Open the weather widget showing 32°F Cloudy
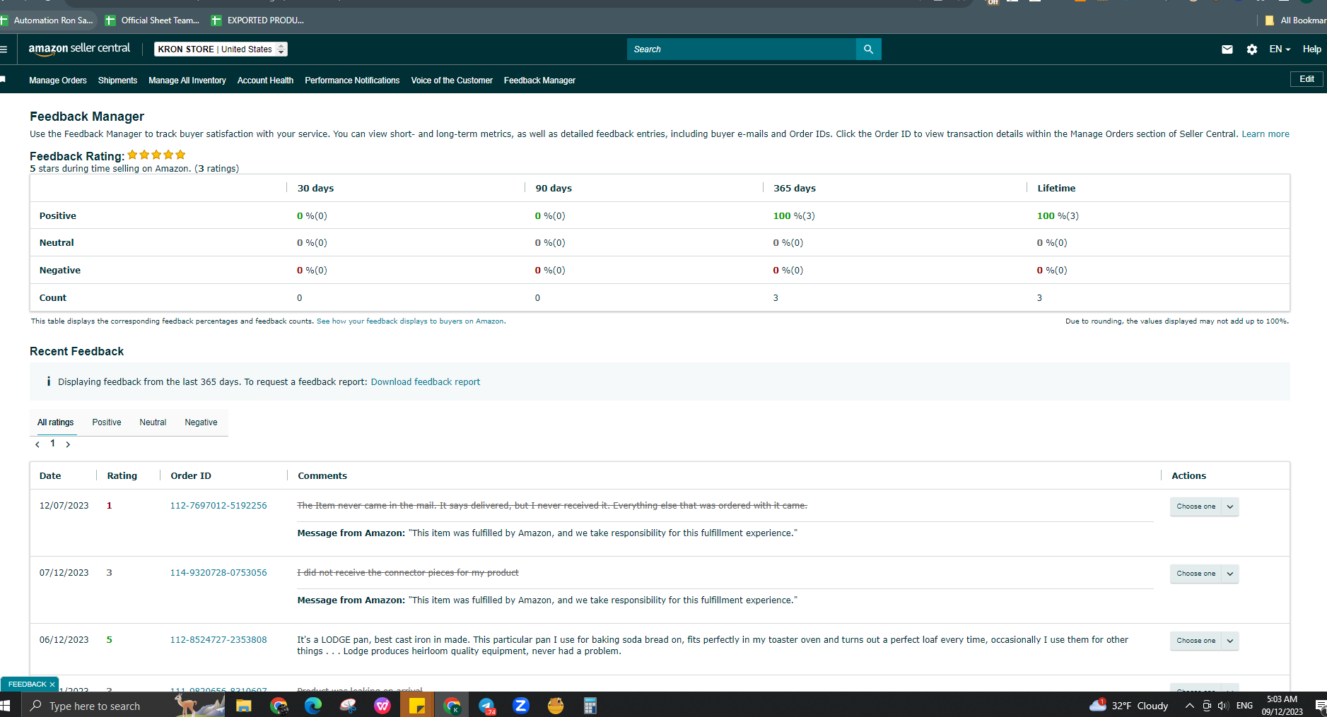This screenshot has width=1327, height=717. click(x=1129, y=706)
